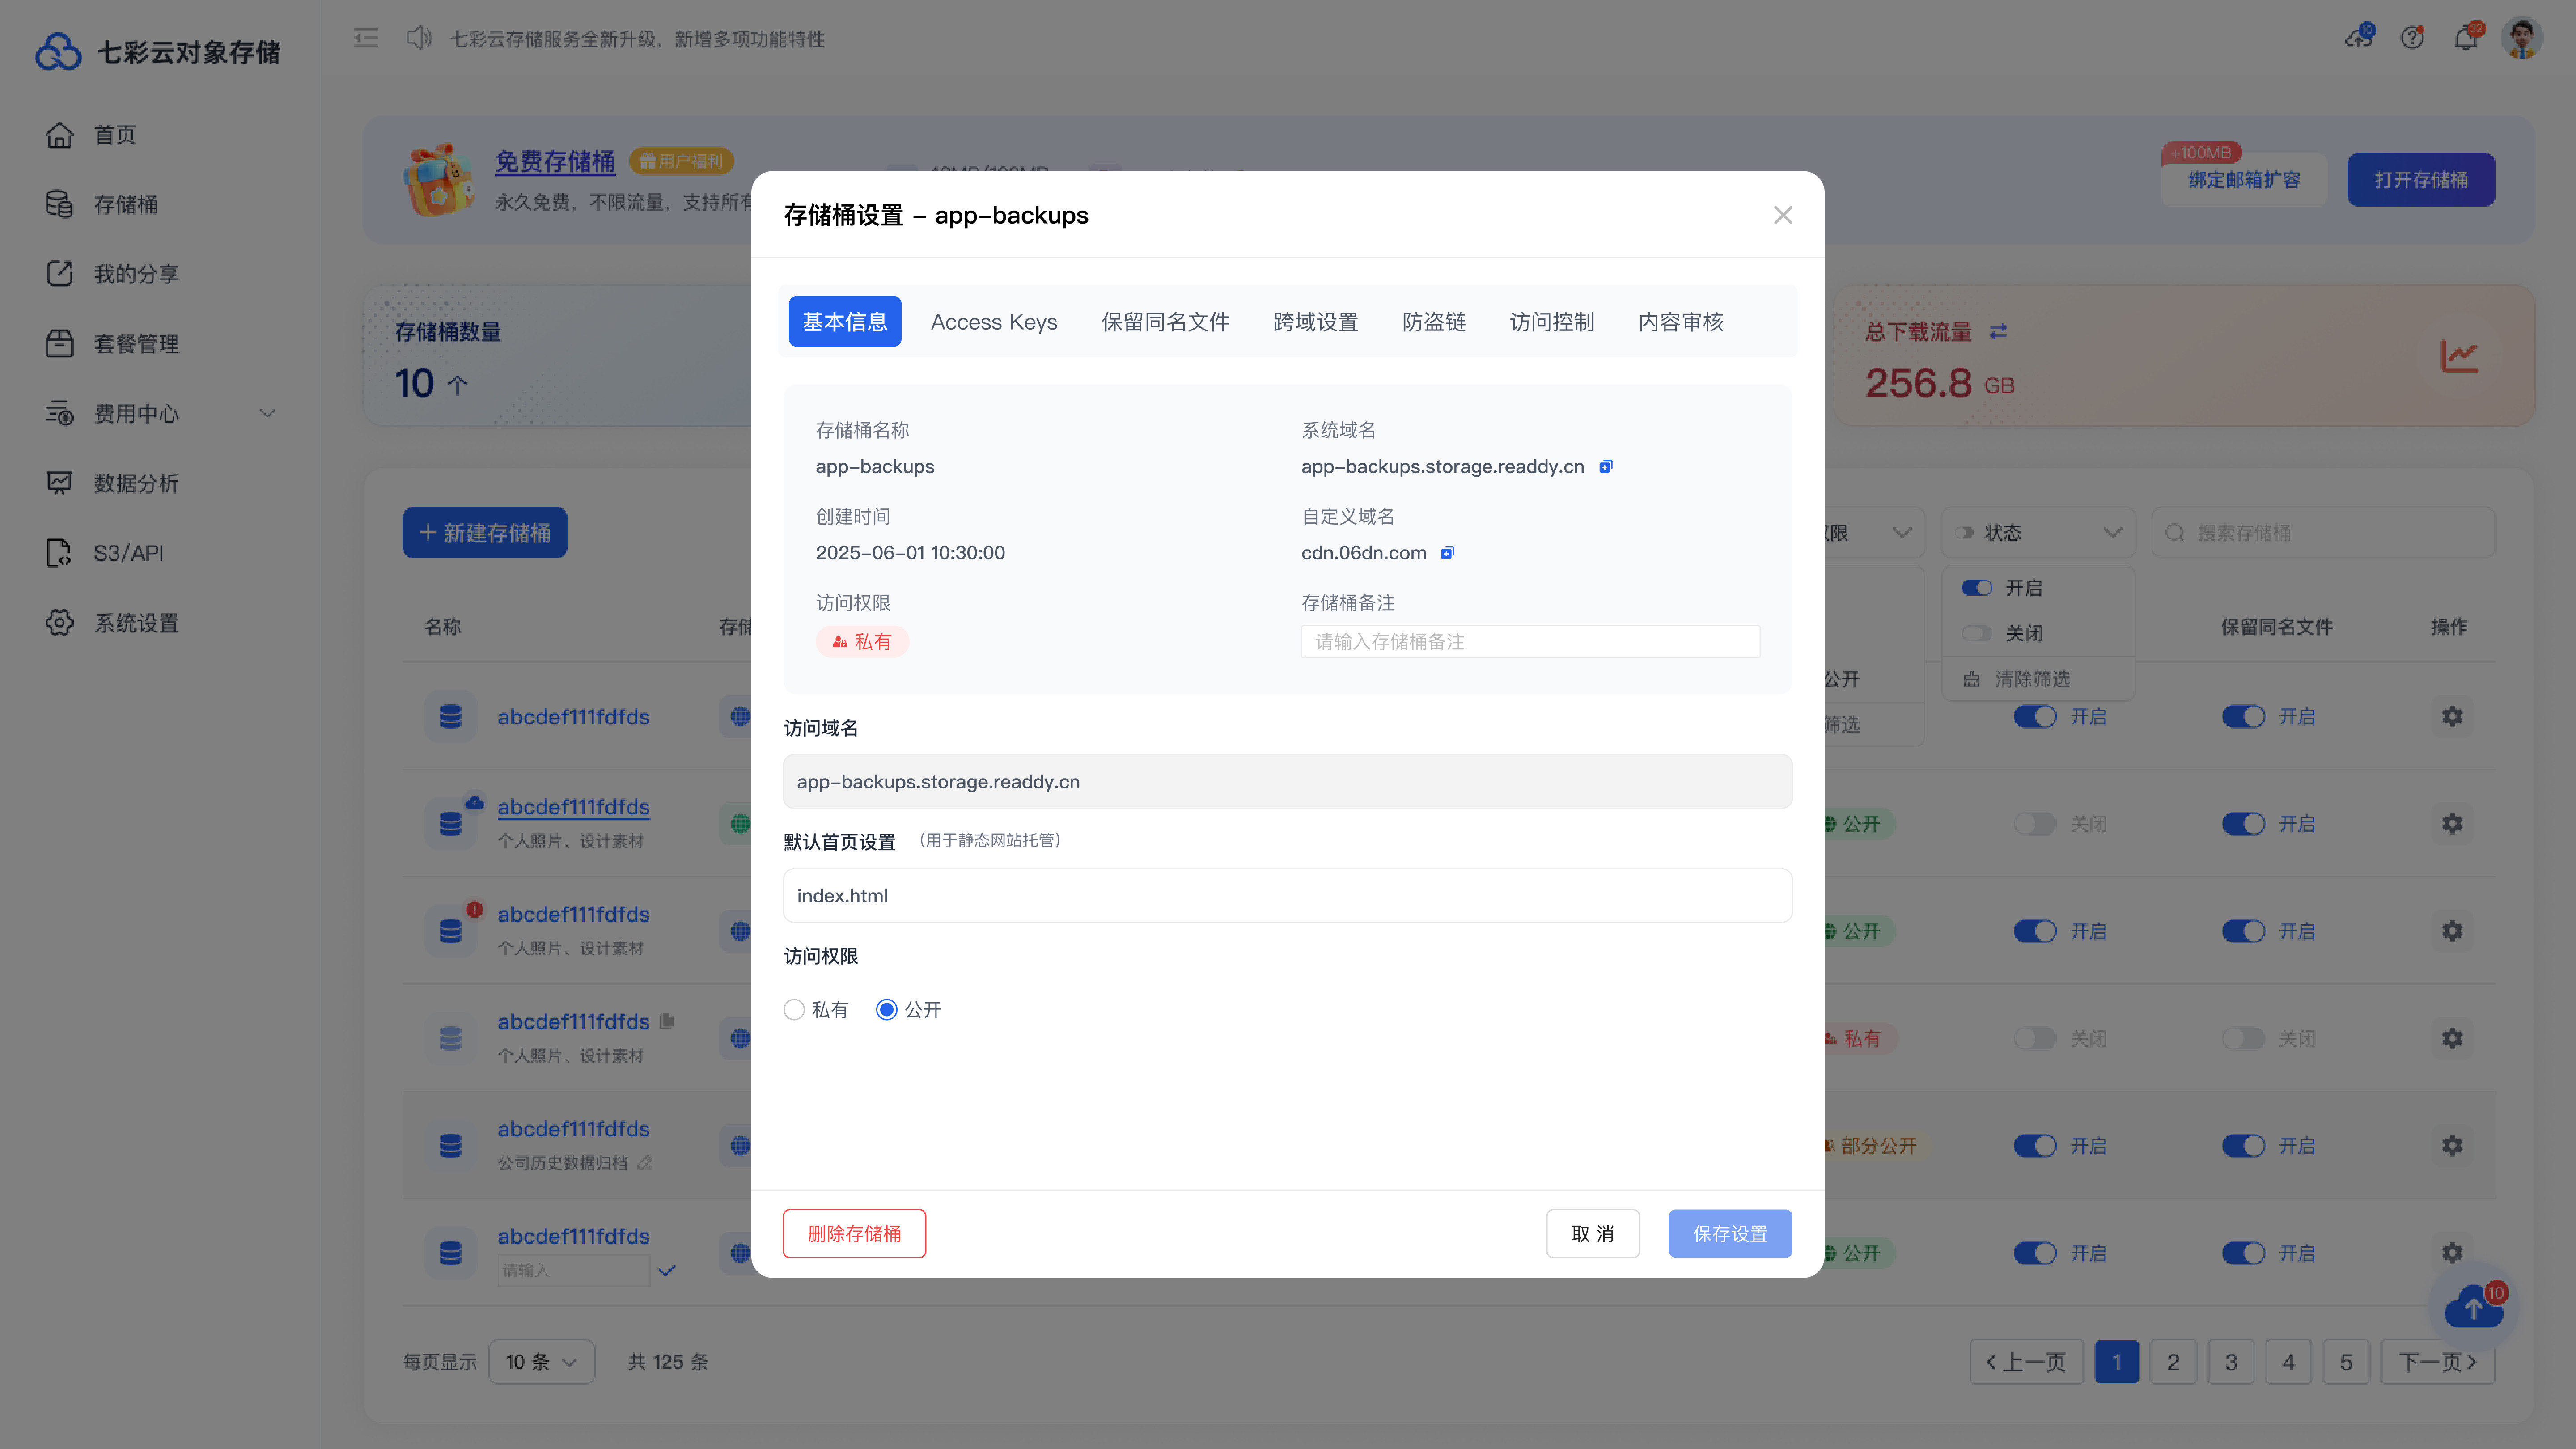Viewport: 2576px width, 1449px height.
Task: Copy the system domain app-backups.storage.readdy.cn
Action: coord(1606,466)
